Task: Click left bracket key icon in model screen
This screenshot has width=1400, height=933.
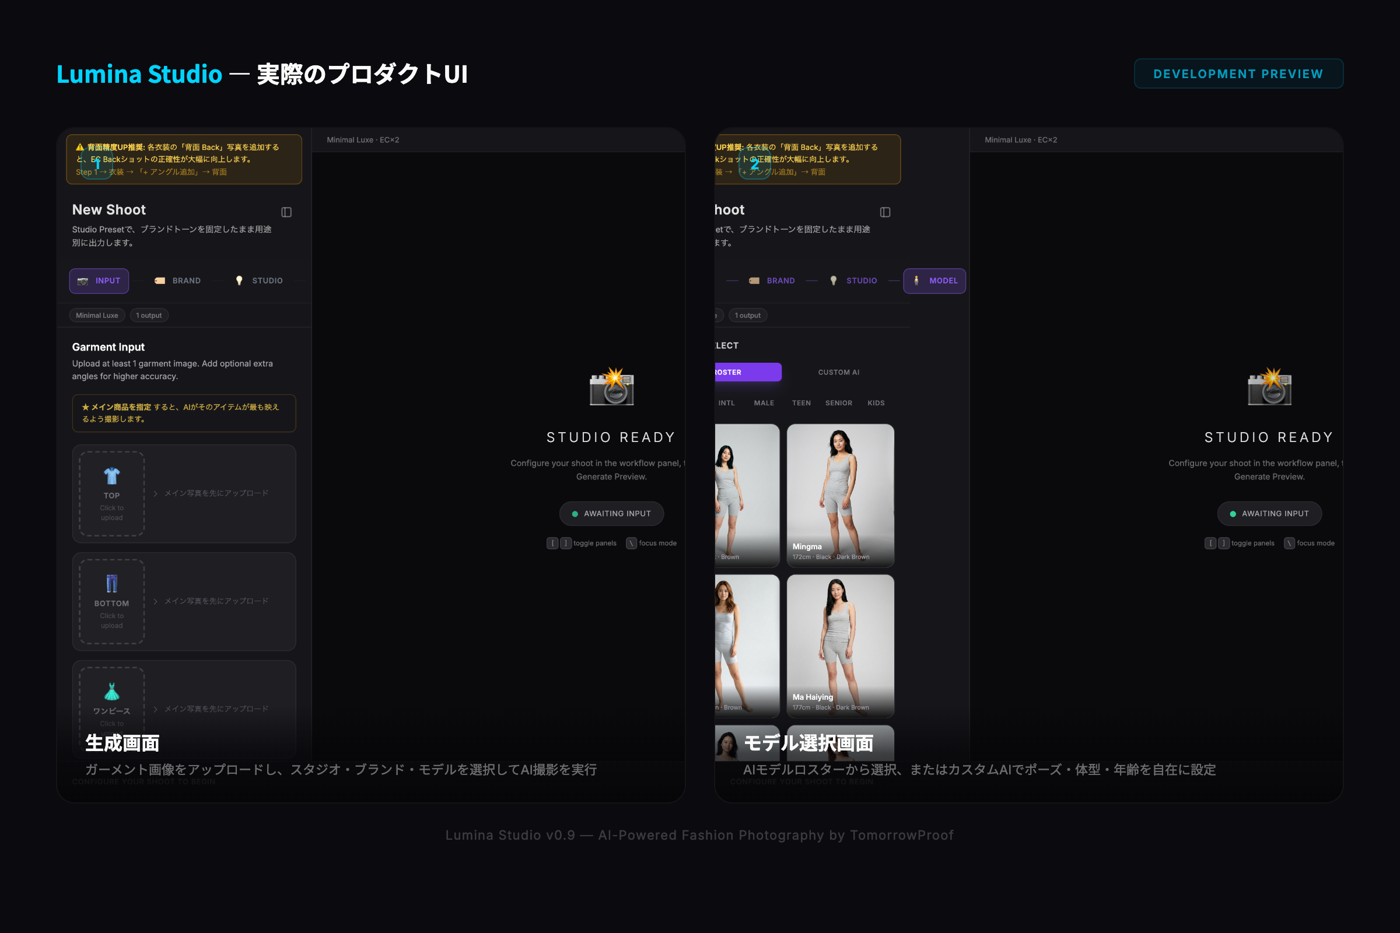Action: point(1210,543)
